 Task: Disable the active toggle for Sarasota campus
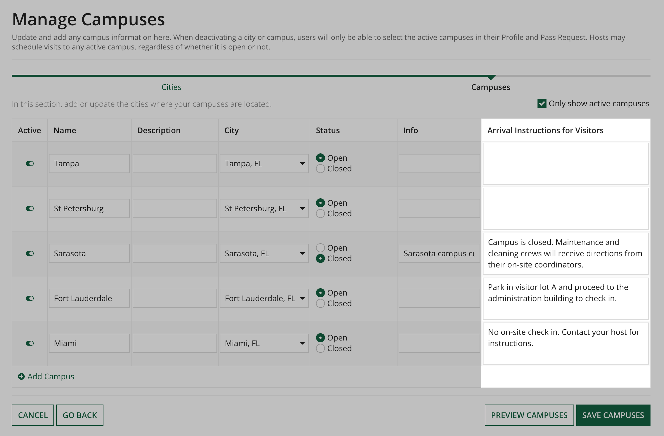click(x=30, y=253)
